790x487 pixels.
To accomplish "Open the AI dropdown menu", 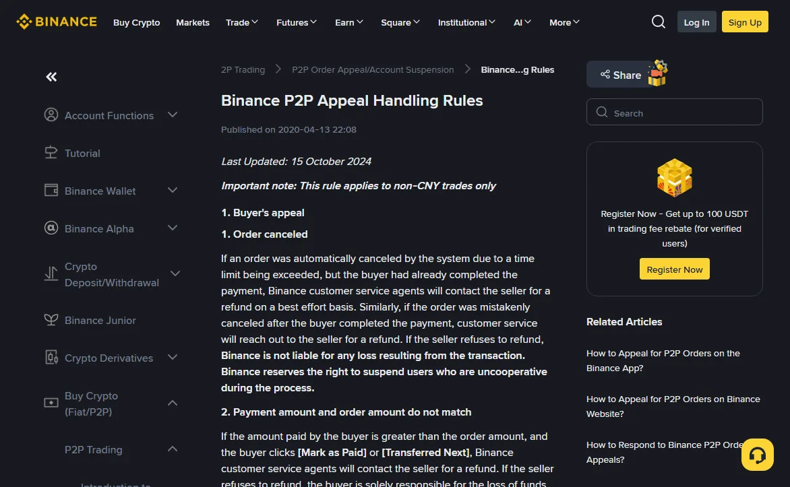I will tap(522, 22).
